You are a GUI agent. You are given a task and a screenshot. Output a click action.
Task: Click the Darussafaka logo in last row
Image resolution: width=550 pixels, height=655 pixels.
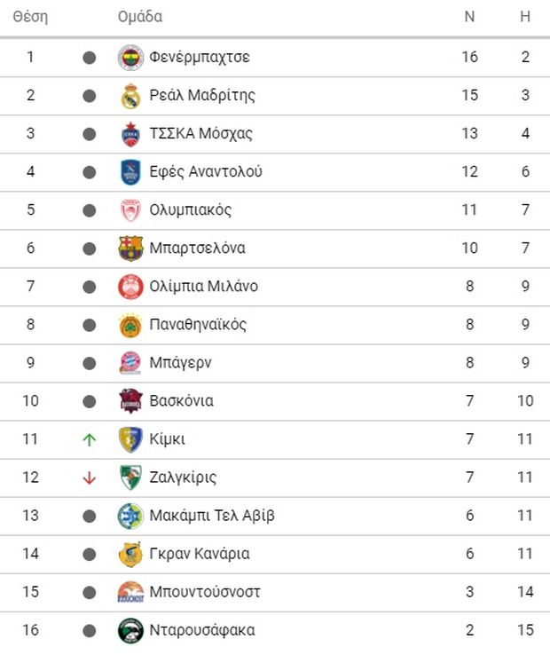[x=130, y=630]
